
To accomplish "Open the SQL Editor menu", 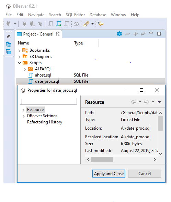I will pyautogui.click(x=75, y=15).
